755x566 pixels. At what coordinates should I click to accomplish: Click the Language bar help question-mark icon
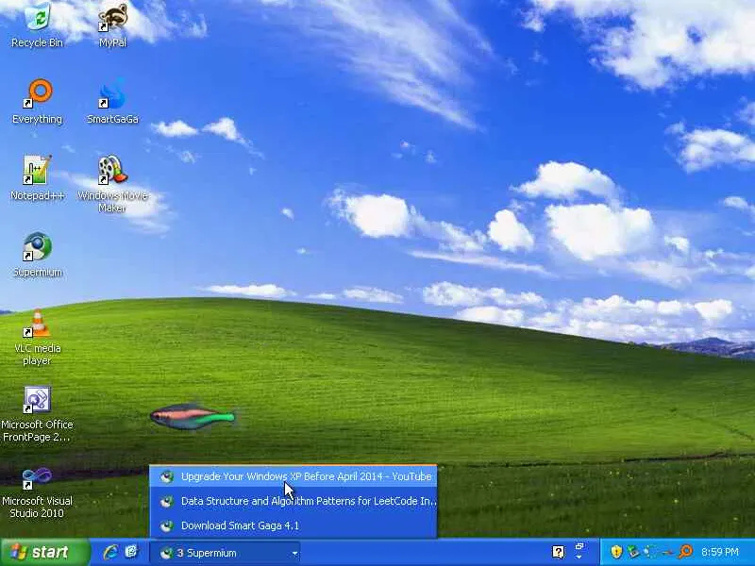(559, 552)
